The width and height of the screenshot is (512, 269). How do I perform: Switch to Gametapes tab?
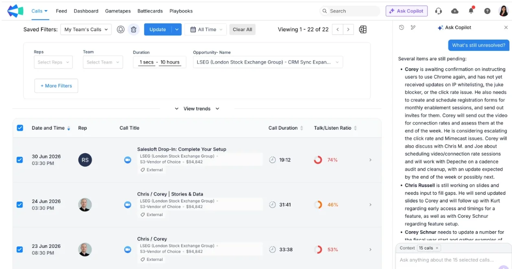point(118,11)
